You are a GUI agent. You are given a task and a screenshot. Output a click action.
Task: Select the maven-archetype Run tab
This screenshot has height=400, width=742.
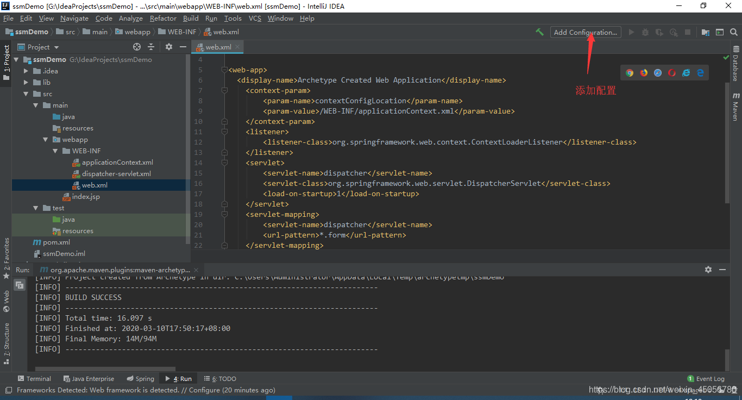coord(120,270)
